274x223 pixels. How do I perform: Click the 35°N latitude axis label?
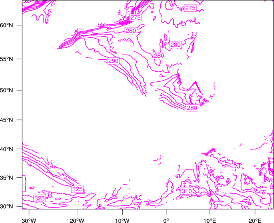pyautogui.click(x=7, y=178)
